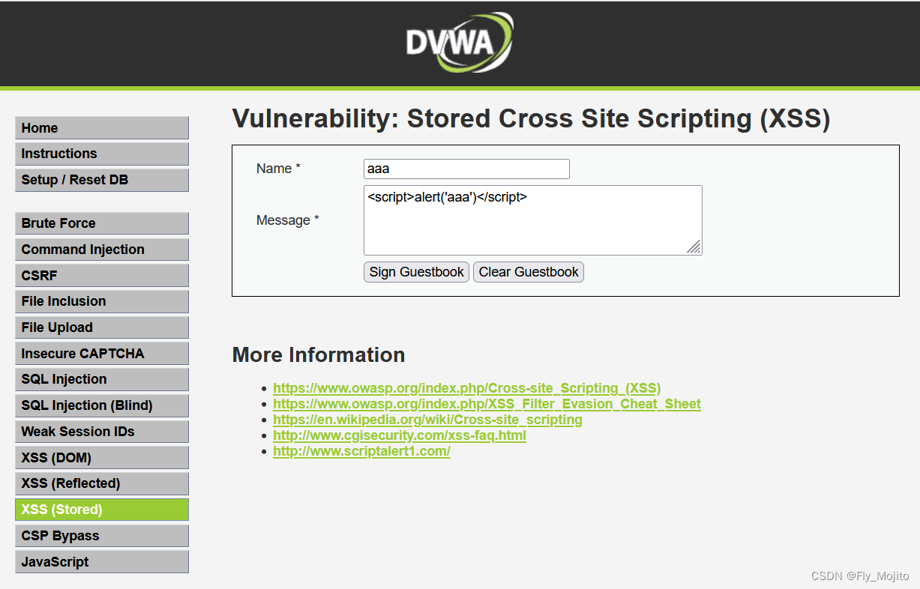Click inside the Name input field
Image resolution: width=920 pixels, height=589 pixels.
pyautogui.click(x=466, y=169)
